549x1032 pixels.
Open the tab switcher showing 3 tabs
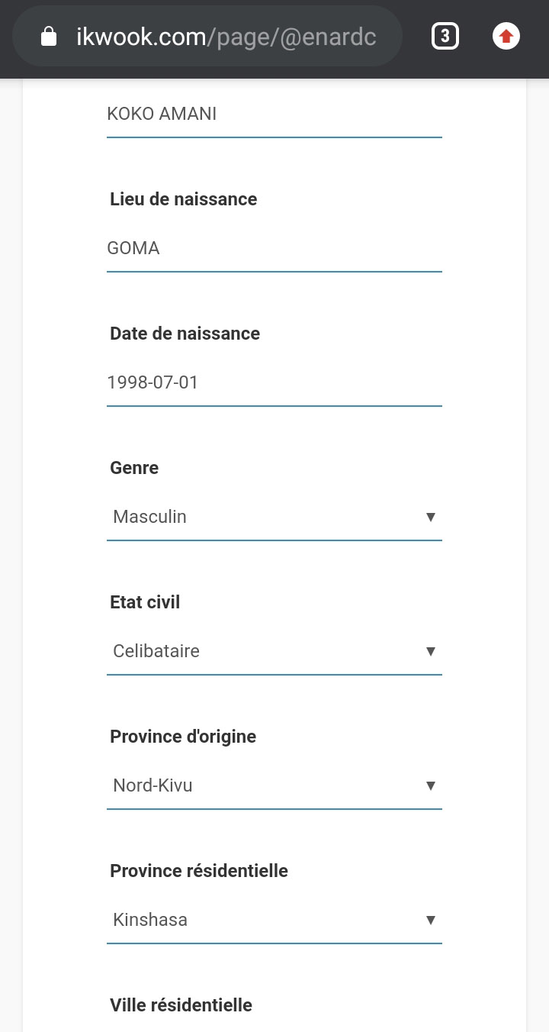click(x=445, y=37)
